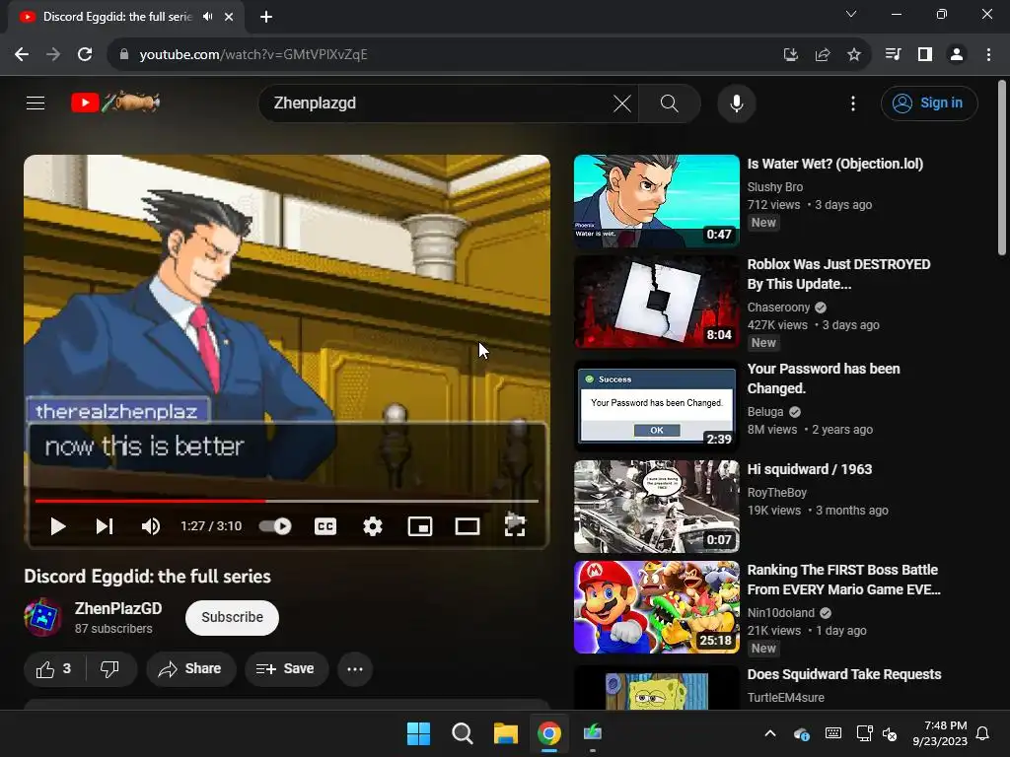The height and width of the screenshot is (757, 1010).
Task: Open File Explorer from taskbar
Action: (x=506, y=733)
